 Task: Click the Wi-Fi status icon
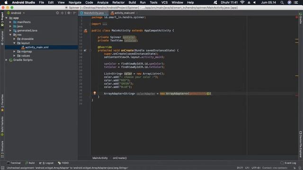click(242, 2)
